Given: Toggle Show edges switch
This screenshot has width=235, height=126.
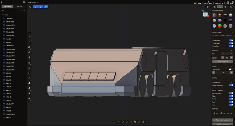Looking at the screenshot, I should click(x=231, y=40).
